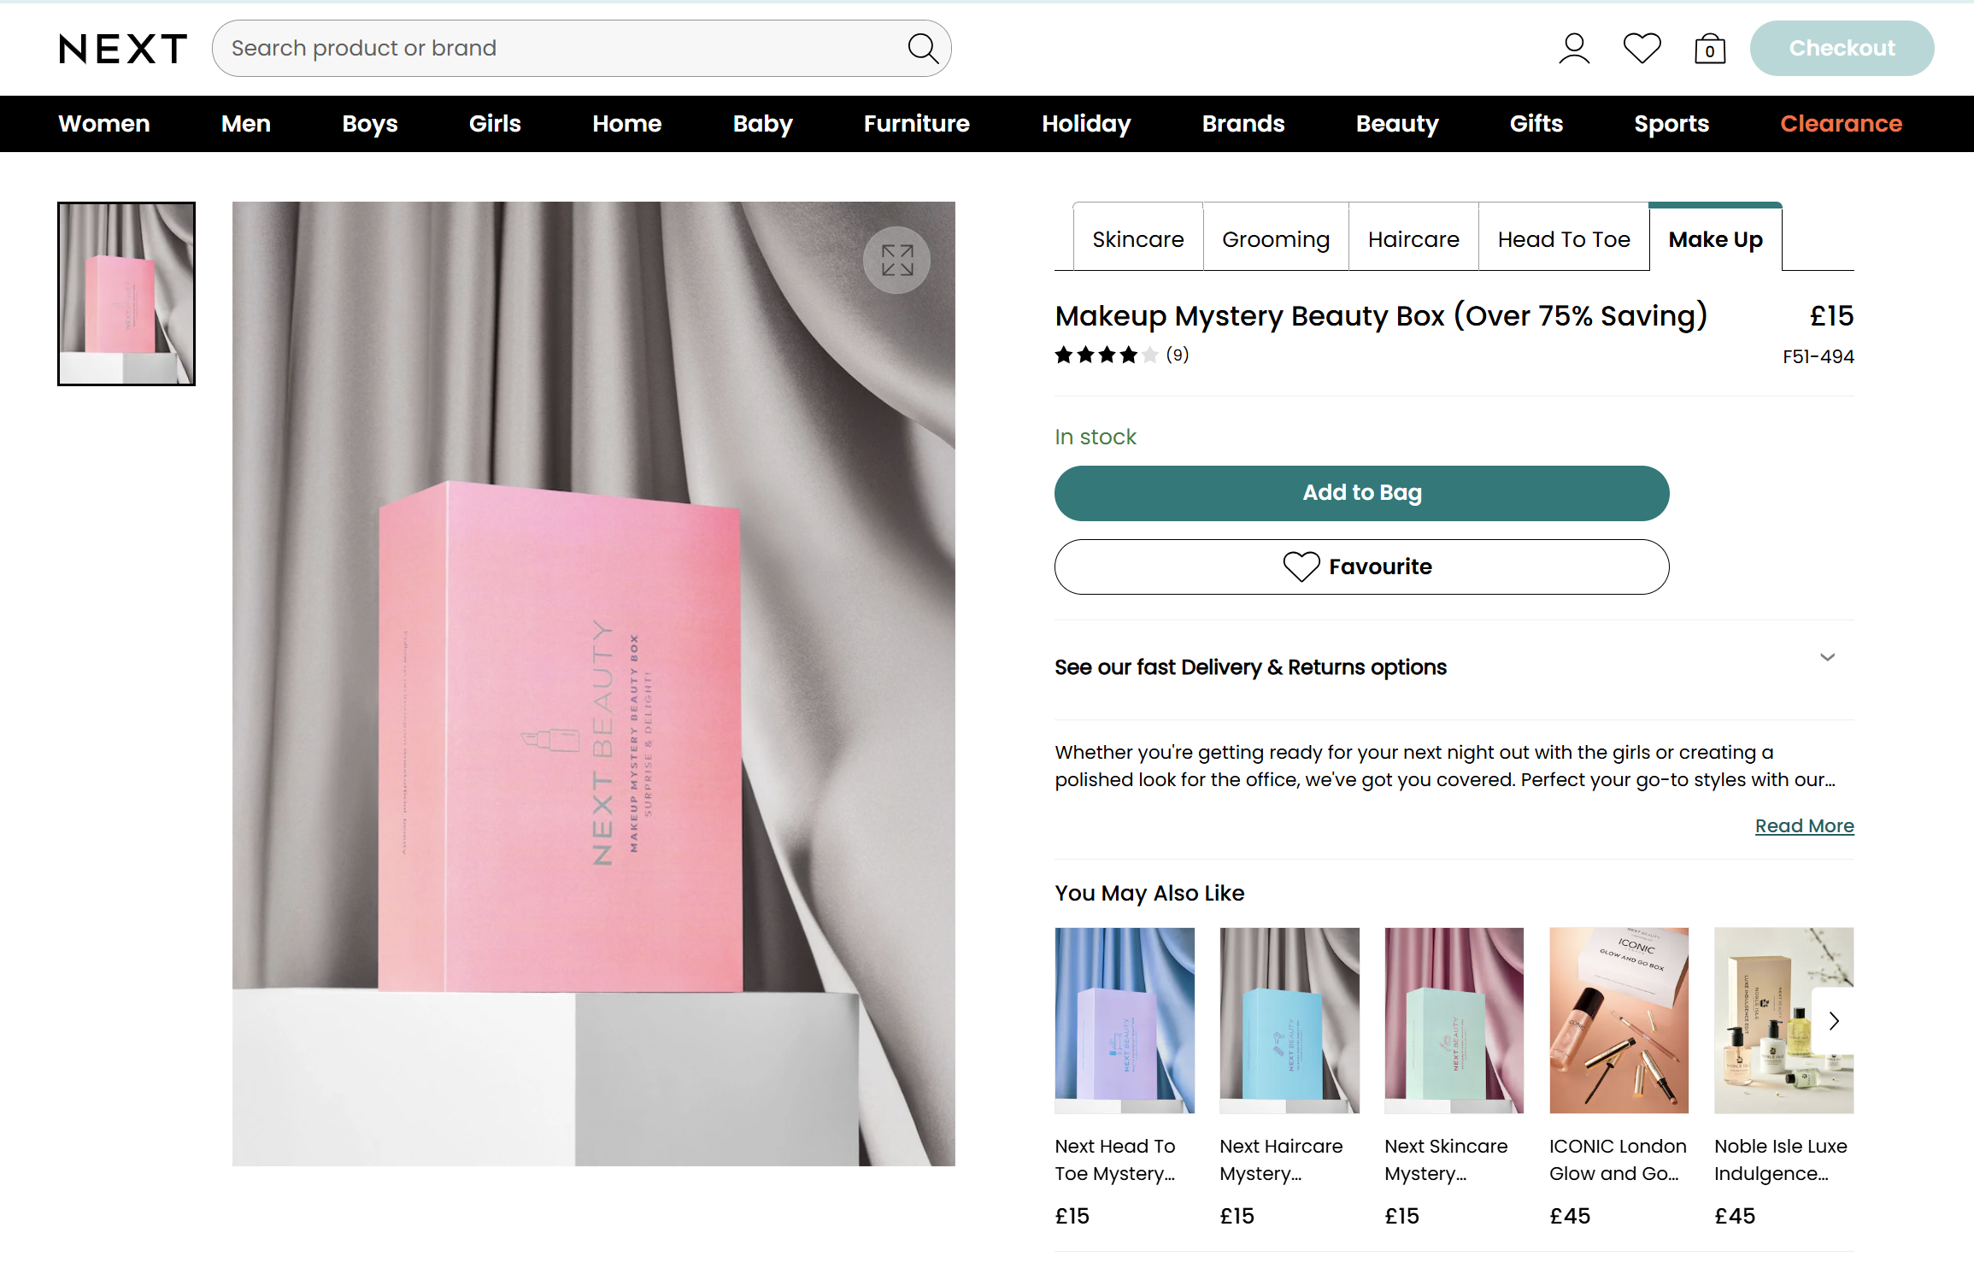The width and height of the screenshot is (1974, 1268).
Task: Expand product image to fullscreen
Action: [x=896, y=260]
